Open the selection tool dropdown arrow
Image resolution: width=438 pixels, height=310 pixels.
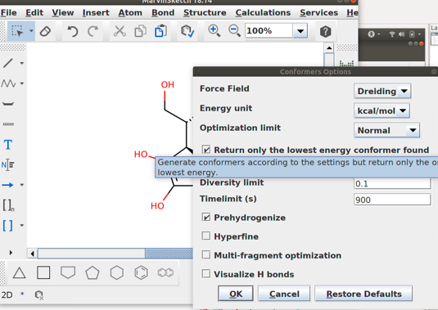coord(31,31)
